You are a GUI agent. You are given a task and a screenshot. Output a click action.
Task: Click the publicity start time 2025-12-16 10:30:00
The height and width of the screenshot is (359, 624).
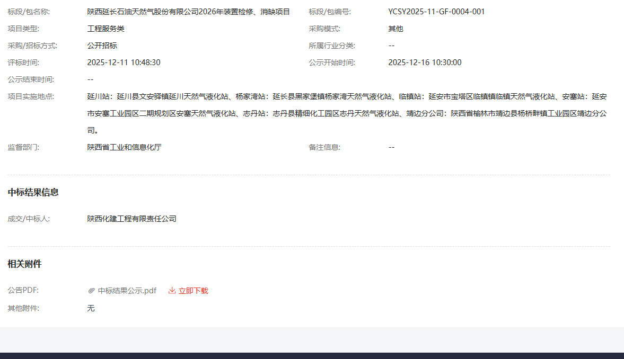[425, 62]
